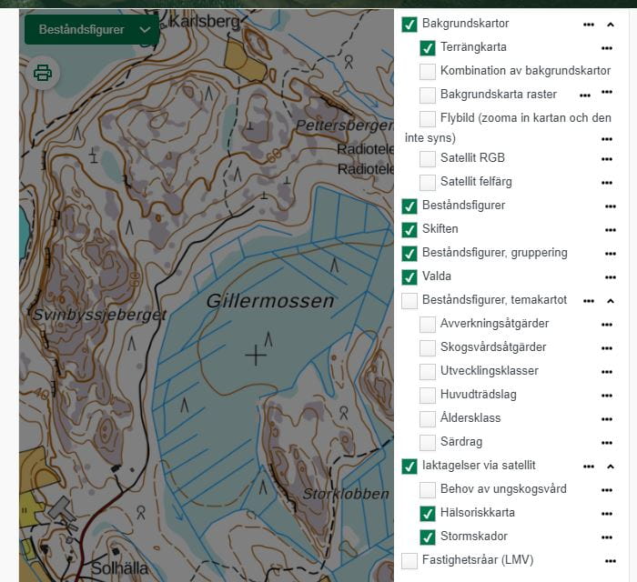637x582 pixels.
Task: Open options menu for Terrängkarta layer
Action: pyautogui.click(x=607, y=47)
